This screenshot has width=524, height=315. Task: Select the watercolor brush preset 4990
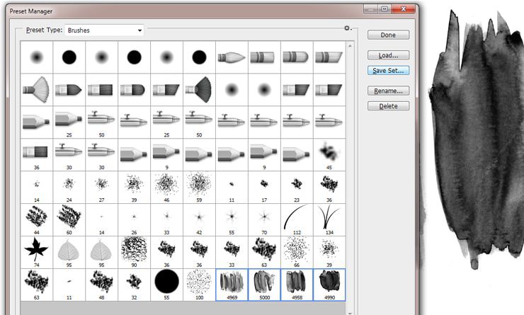click(329, 285)
